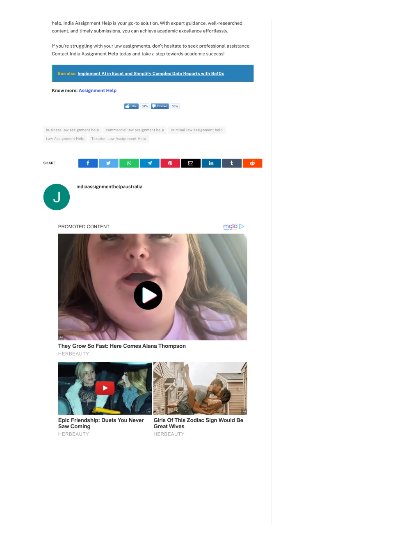Share the article via Telegram
420x544 pixels.
[x=150, y=163]
